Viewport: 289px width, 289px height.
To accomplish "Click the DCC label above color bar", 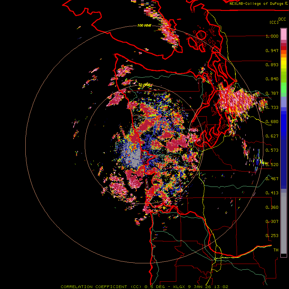I will (282, 19).
